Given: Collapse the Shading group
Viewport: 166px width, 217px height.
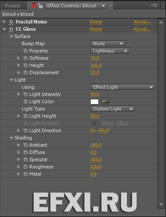Looking at the screenshot, I should click(11, 138).
